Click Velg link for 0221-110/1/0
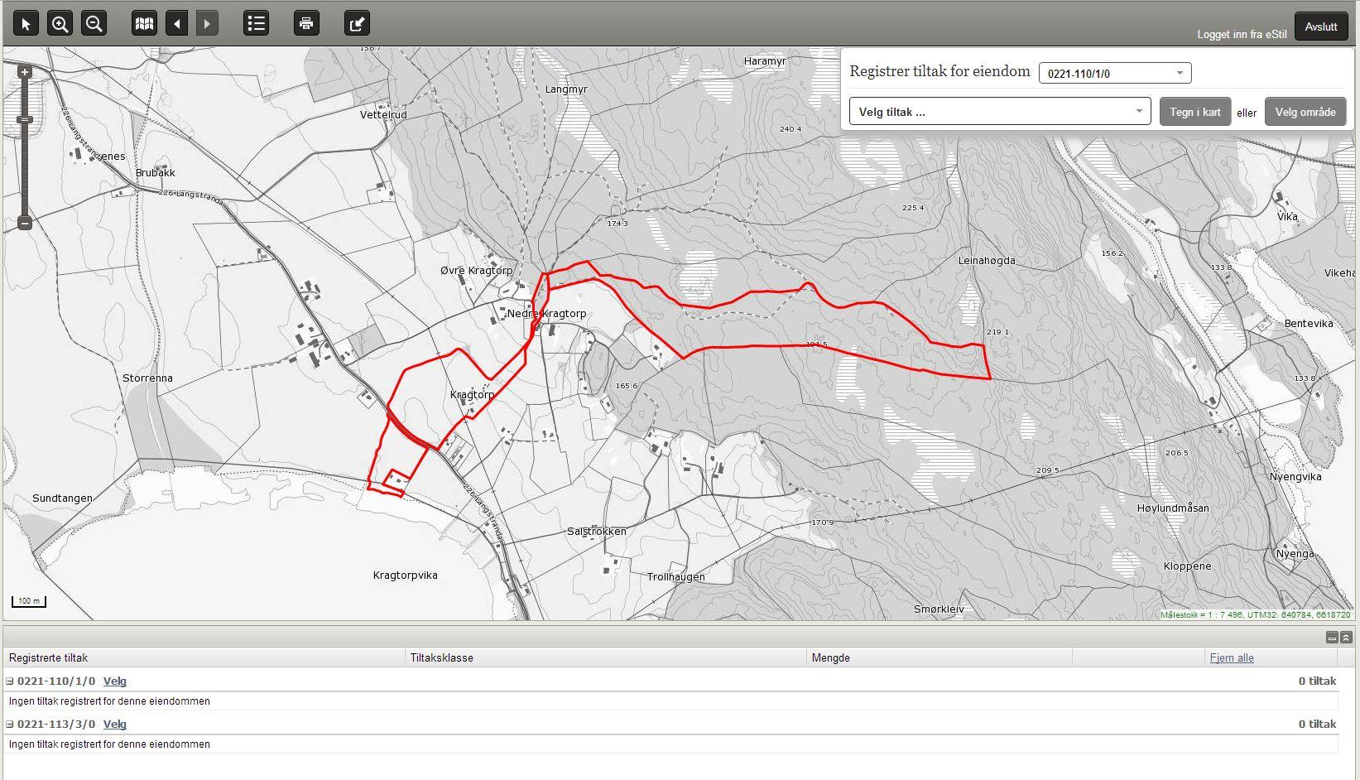The height and width of the screenshot is (780, 1360). 115,681
